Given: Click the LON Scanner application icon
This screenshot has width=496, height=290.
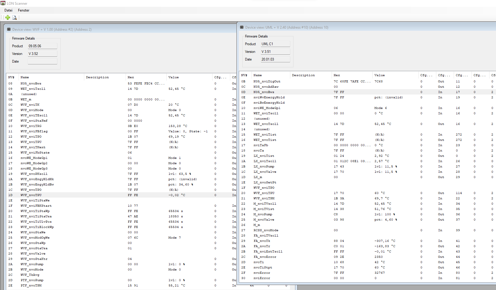Looking at the screenshot, I should point(3,3).
